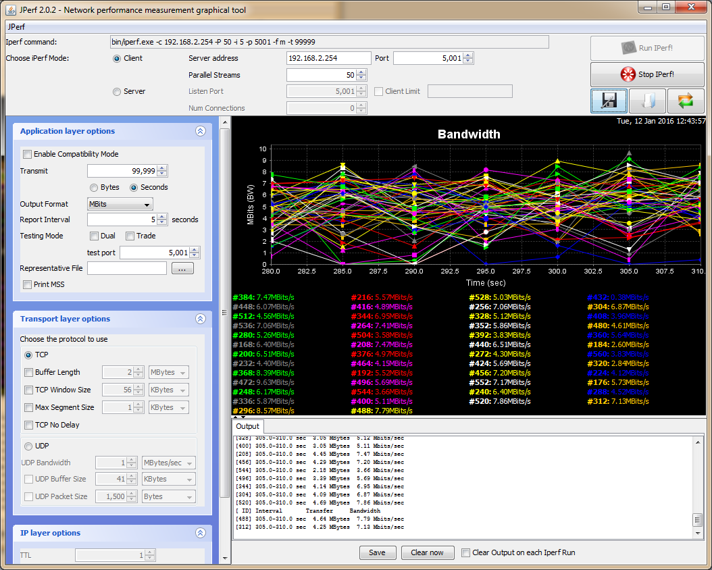Choose the UDP protocol radio button
The image size is (712, 570).
pos(29,446)
